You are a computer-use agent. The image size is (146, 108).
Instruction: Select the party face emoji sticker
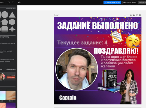pos(133,41)
